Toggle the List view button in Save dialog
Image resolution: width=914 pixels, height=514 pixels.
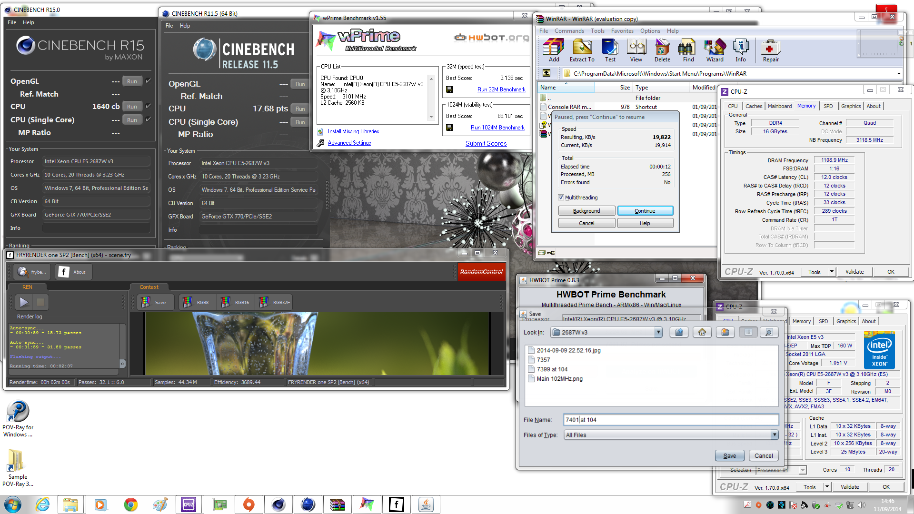(748, 332)
